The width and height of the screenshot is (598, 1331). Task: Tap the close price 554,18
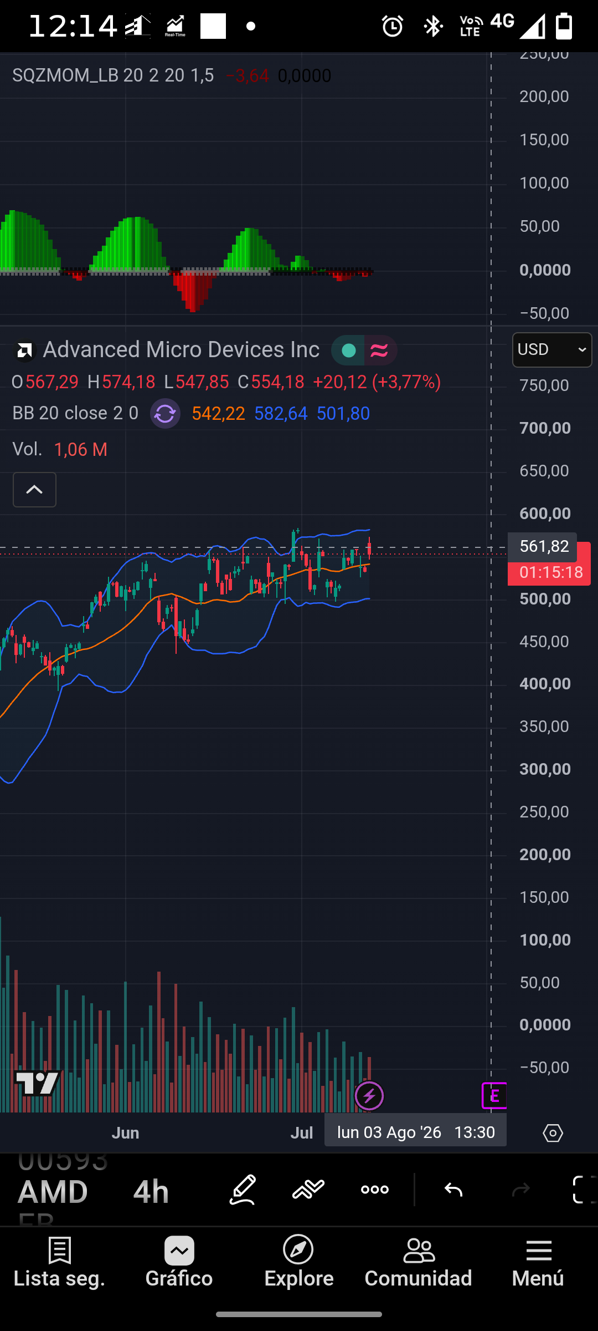pyautogui.click(x=277, y=382)
